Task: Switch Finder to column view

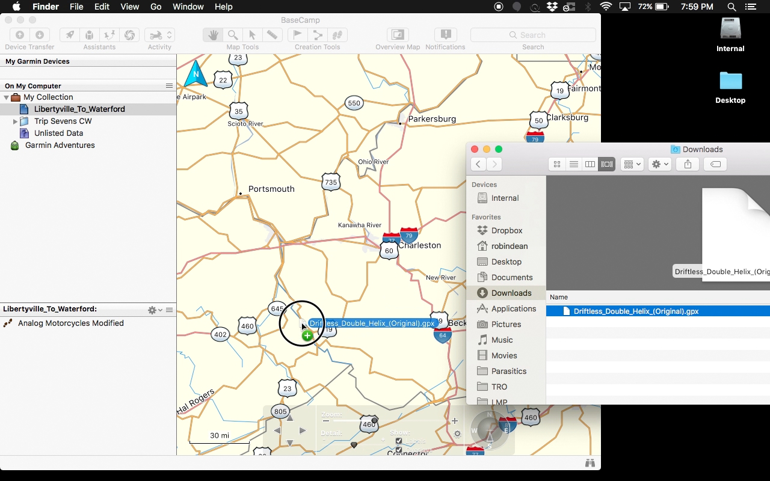Action: tap(590, 164)
